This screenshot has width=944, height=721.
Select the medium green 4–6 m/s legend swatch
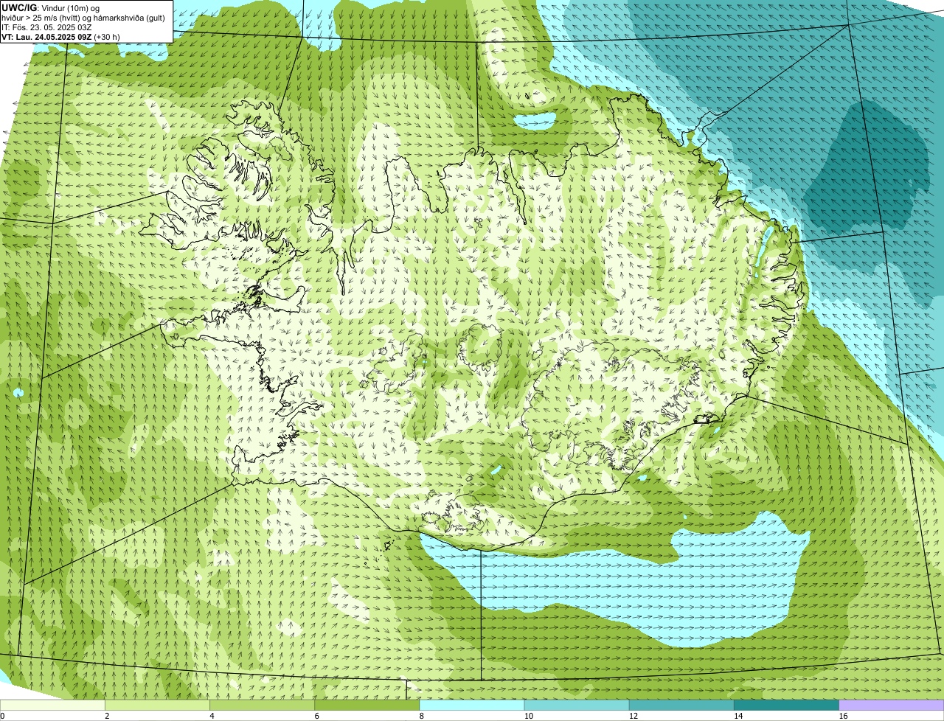(262, 705)
